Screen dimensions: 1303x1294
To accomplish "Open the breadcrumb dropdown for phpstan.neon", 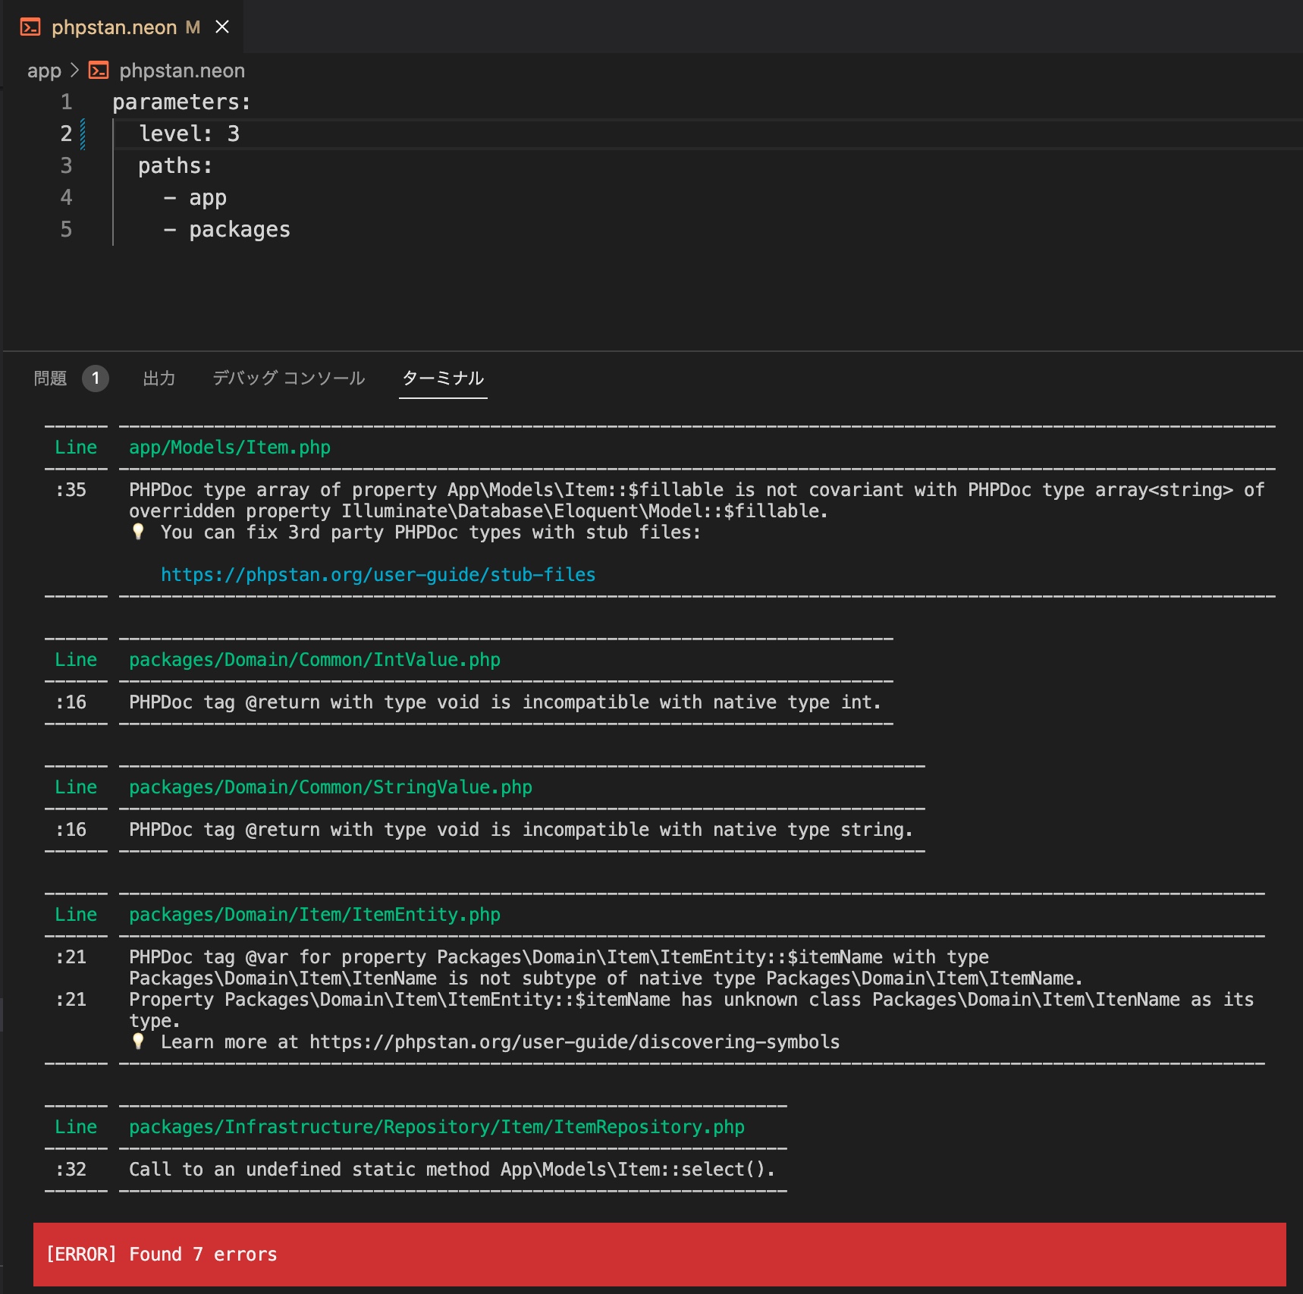I will 182,70.
